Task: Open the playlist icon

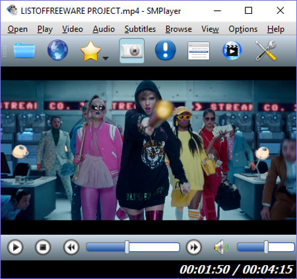Action: 199,51
